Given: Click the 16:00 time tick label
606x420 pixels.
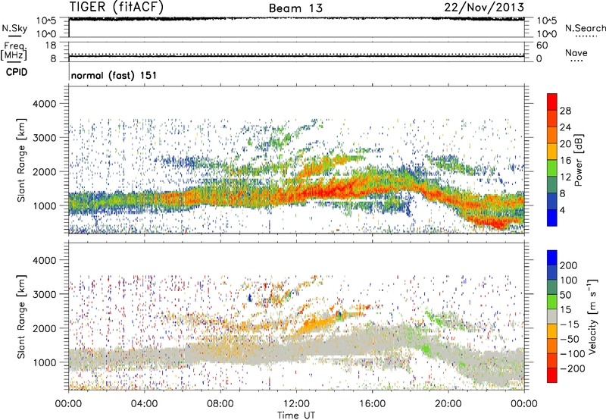Looking at the screenshot, I should coord(372,404).
